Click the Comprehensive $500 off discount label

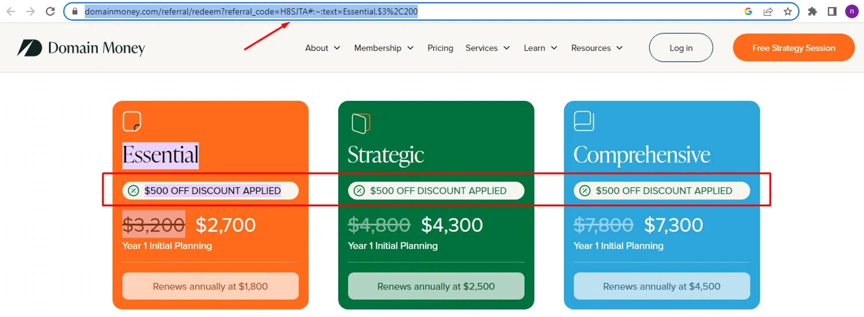pos(664,191)
